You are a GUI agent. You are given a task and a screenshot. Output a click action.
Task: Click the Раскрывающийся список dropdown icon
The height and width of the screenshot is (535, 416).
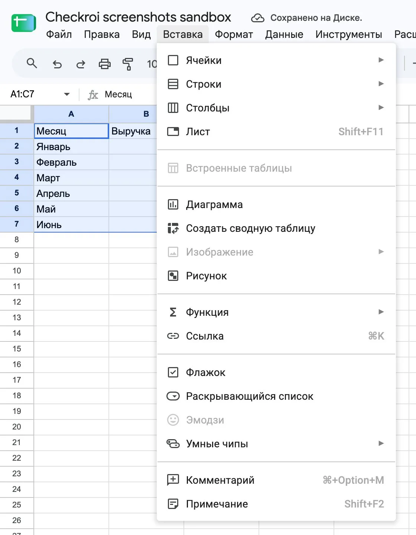point(173,396)
